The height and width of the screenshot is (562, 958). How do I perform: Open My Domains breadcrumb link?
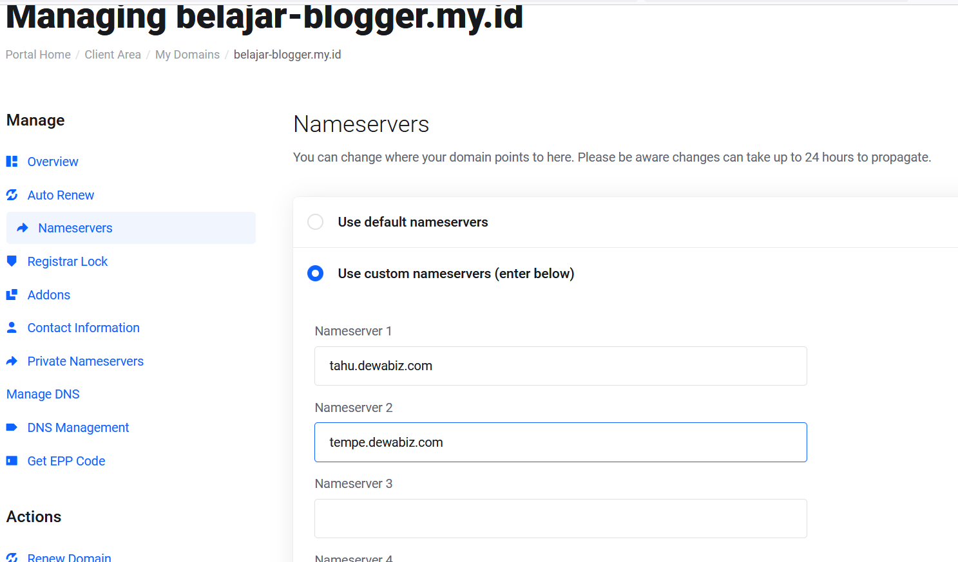187,55
